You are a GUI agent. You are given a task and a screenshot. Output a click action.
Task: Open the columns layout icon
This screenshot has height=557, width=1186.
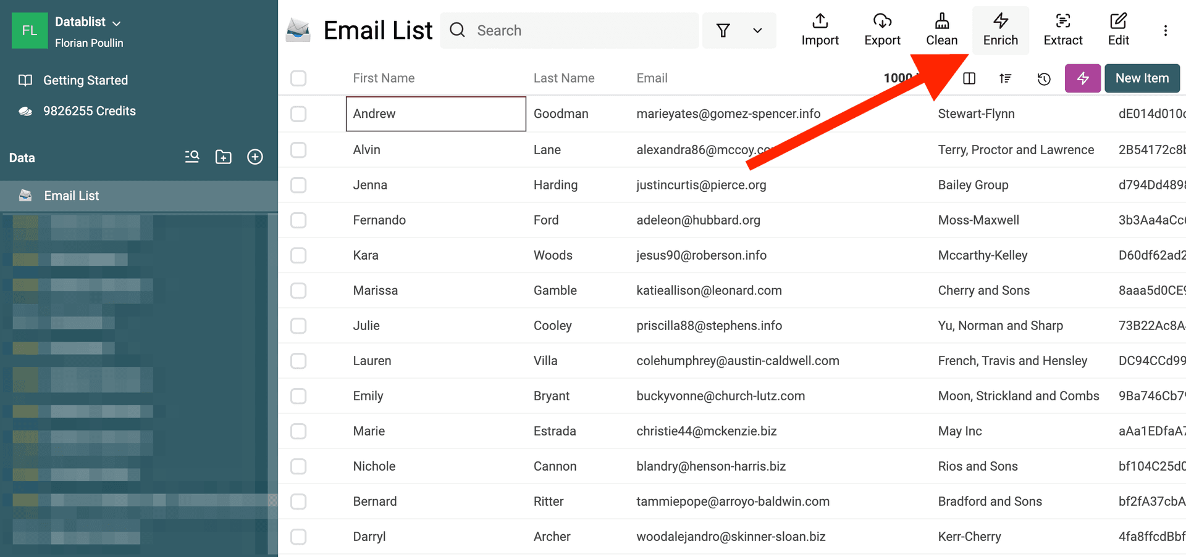tap(969, 78)
